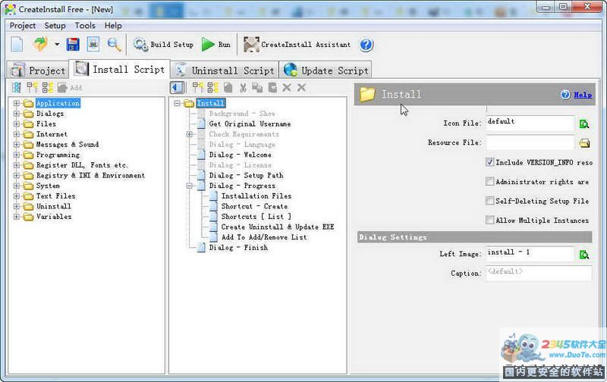
Task: Click the Save floppy disk toolbar icon
Action: 74,45
